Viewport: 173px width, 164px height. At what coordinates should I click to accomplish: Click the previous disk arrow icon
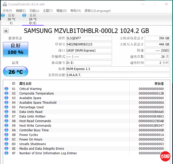[6, 31]
